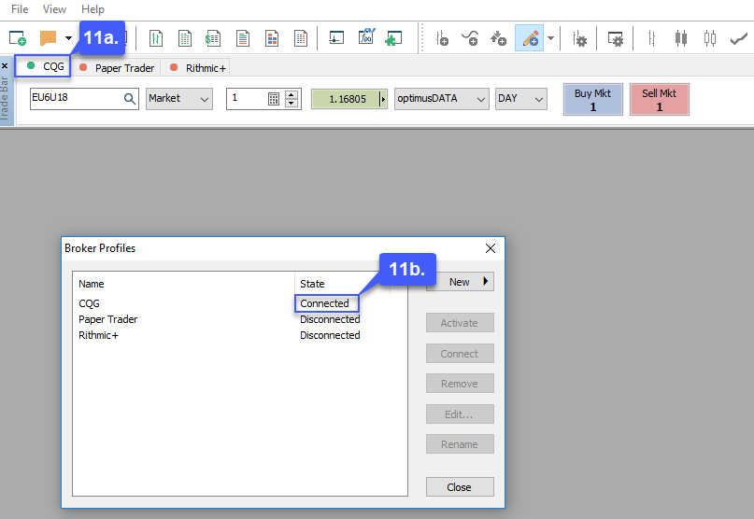Screen dimensions: 754x519
Task: Open the View menu
Action: point(54,9)
